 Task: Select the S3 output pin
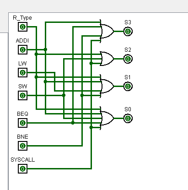click(x=128, y=32)
